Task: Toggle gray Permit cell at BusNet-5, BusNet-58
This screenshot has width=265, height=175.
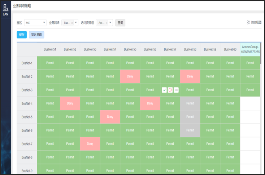Action: [190, 117]
